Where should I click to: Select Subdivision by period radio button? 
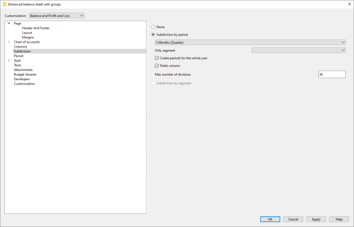pos(153,35)
